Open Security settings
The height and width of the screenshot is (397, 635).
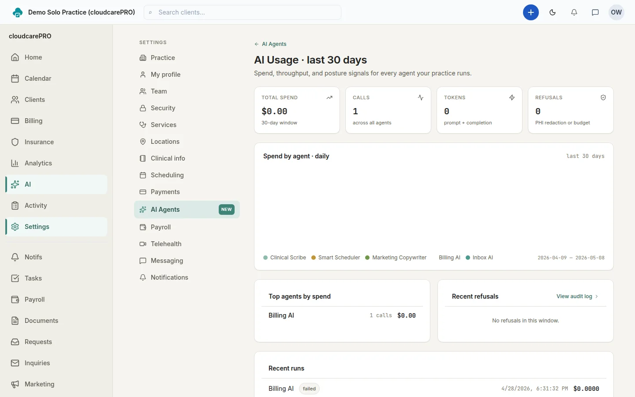187,108
